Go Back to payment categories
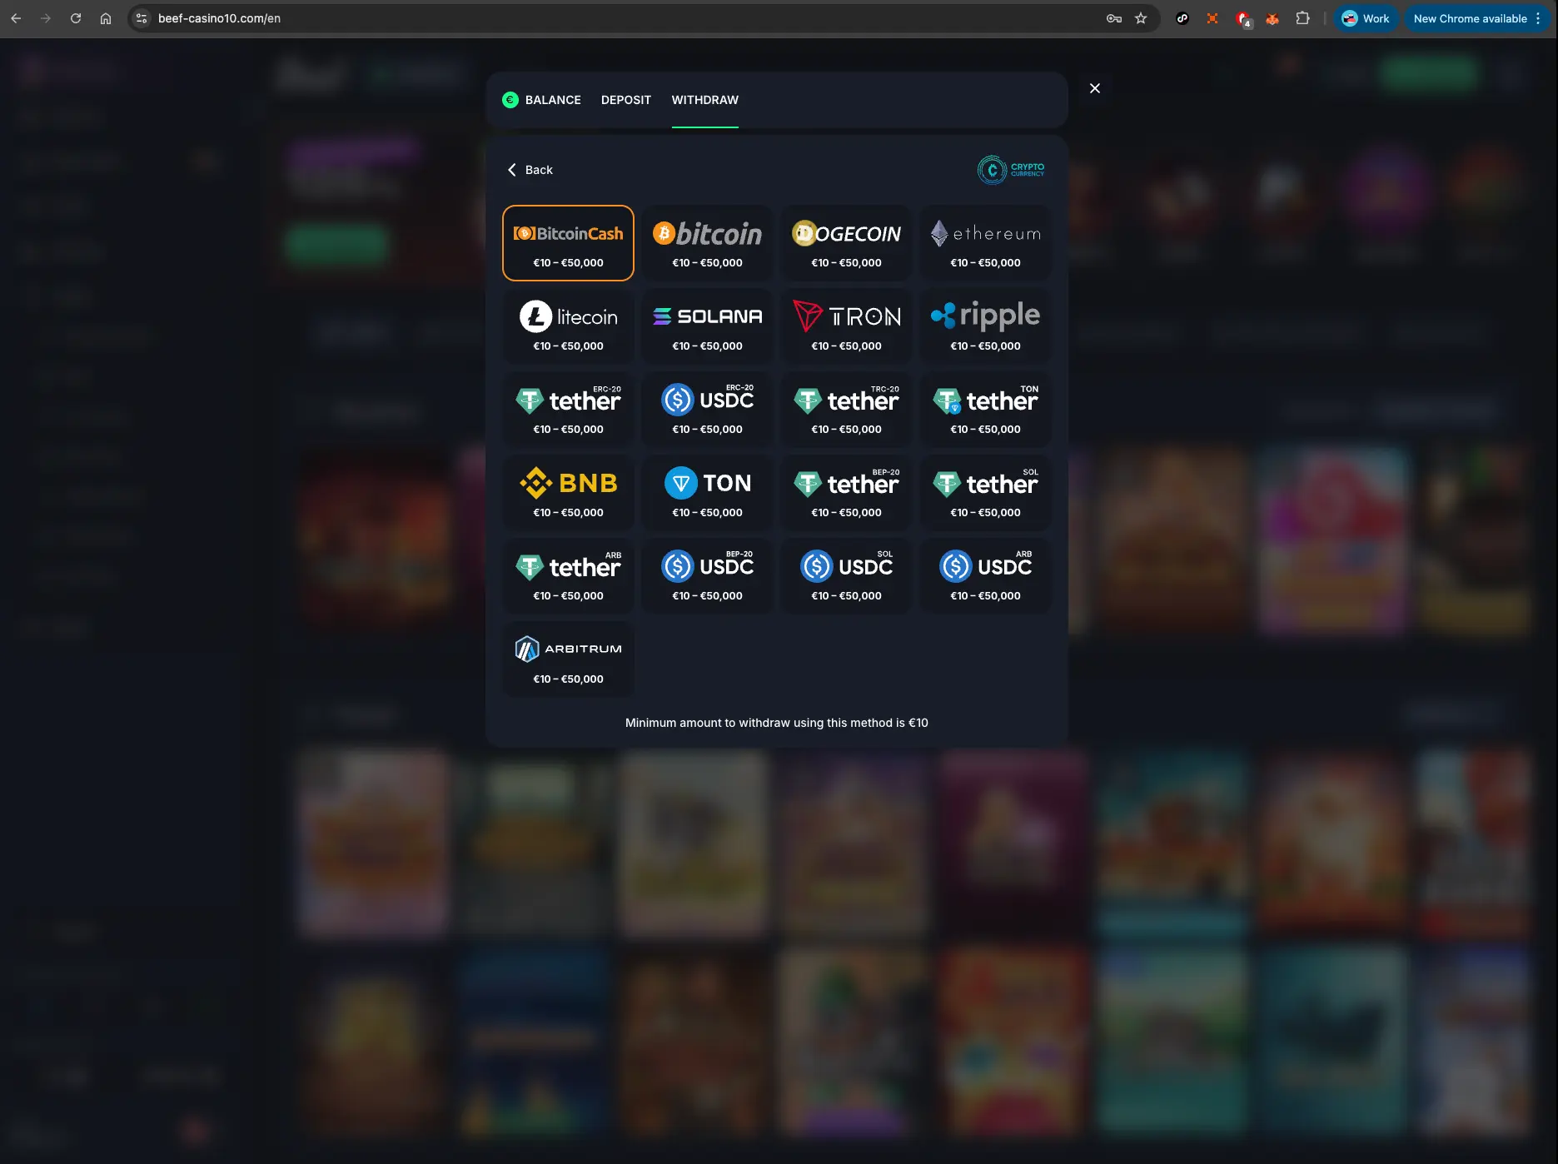 pyautogui.click(x=530, y=170)
